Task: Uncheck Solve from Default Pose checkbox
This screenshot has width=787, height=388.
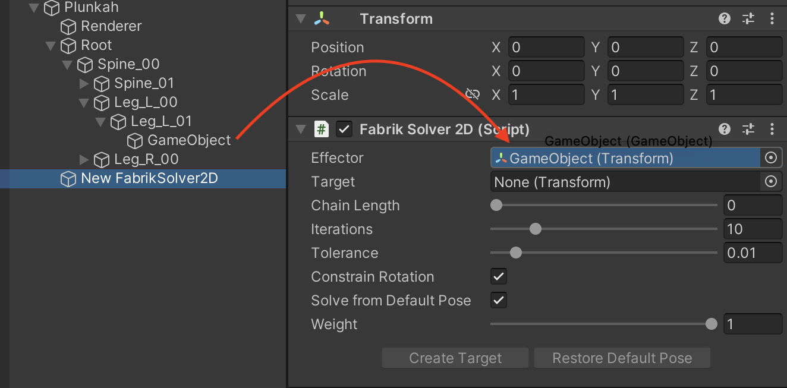Action: coord(499,301)
